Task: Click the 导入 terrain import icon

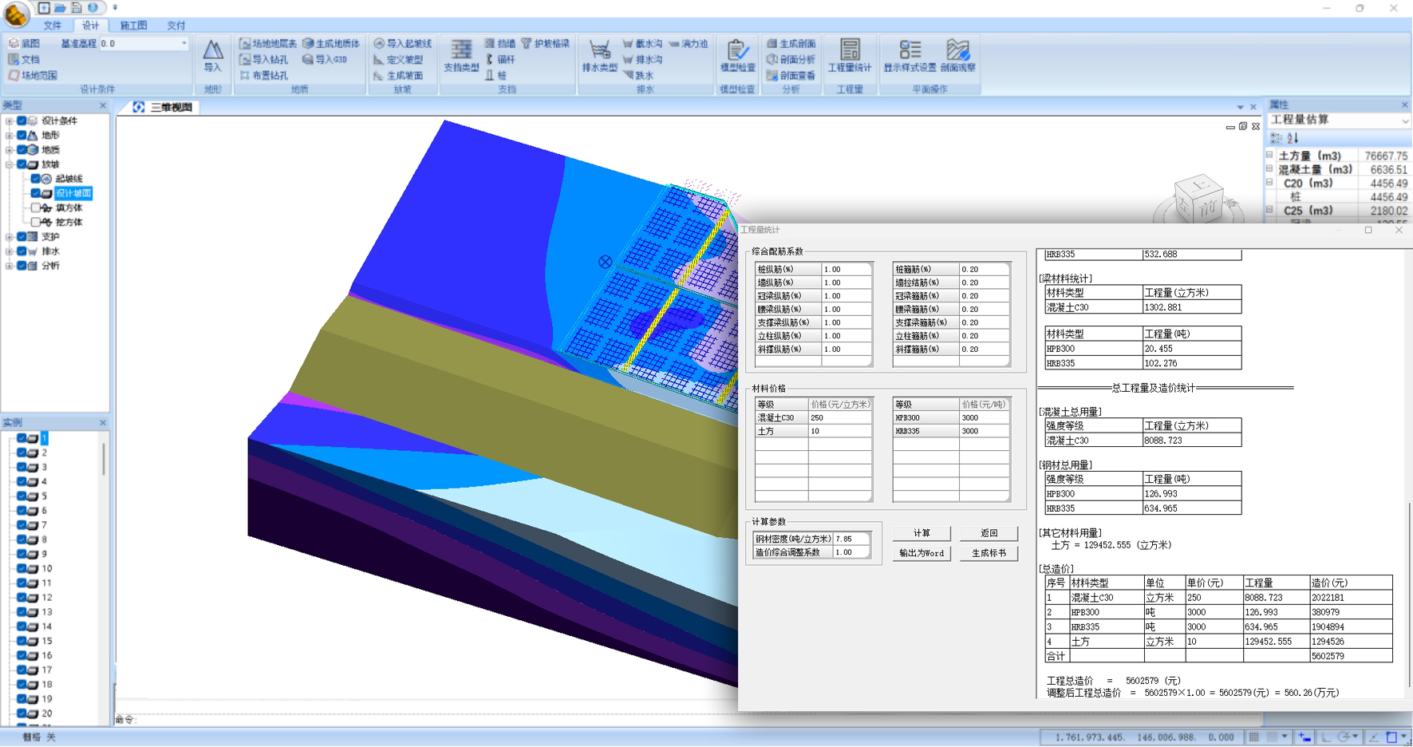Action: (x=212, y=57)
